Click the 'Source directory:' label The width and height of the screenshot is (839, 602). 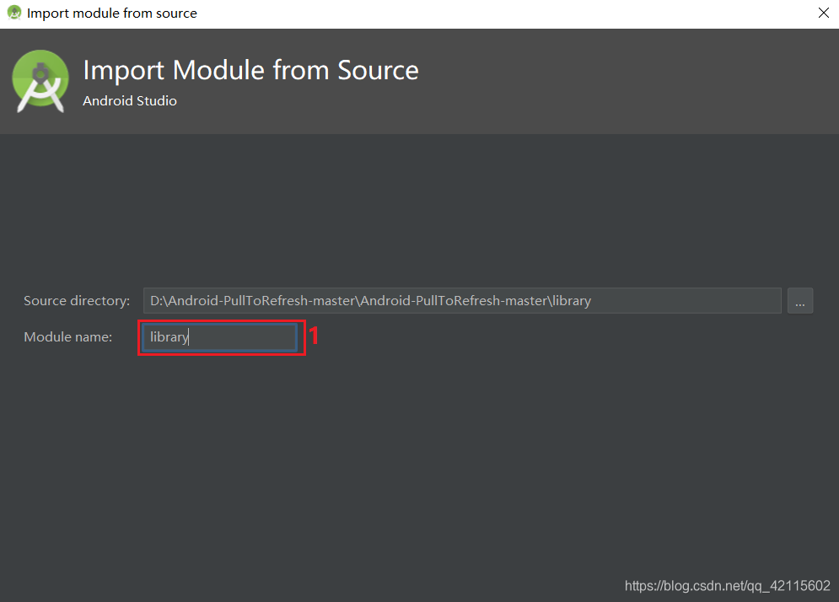[77, 301]
